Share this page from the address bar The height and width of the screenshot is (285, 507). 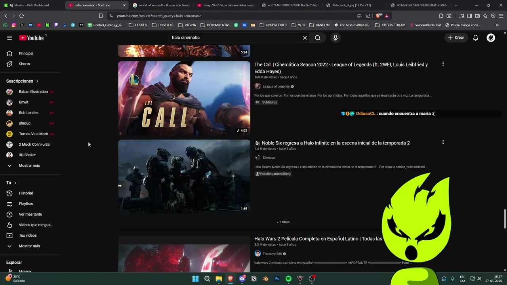[x=368, y=16]
